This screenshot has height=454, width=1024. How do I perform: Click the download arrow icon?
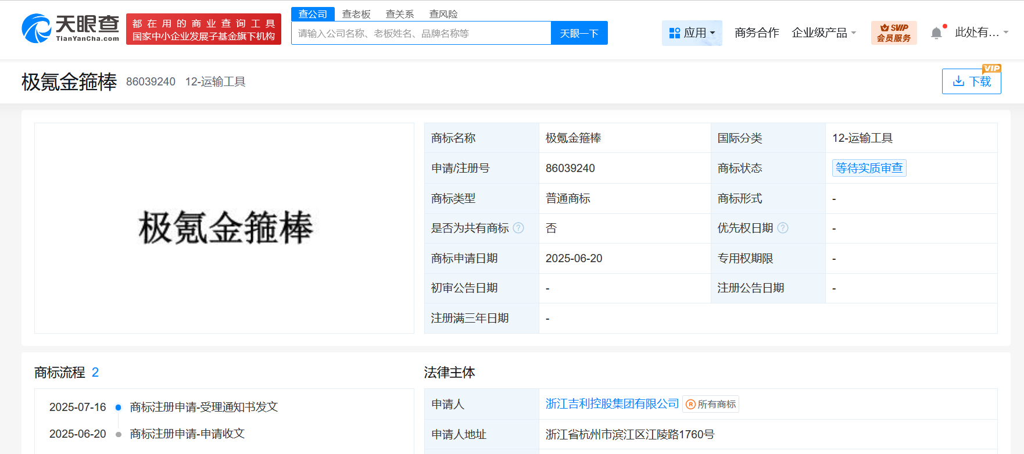pos(958,81)
